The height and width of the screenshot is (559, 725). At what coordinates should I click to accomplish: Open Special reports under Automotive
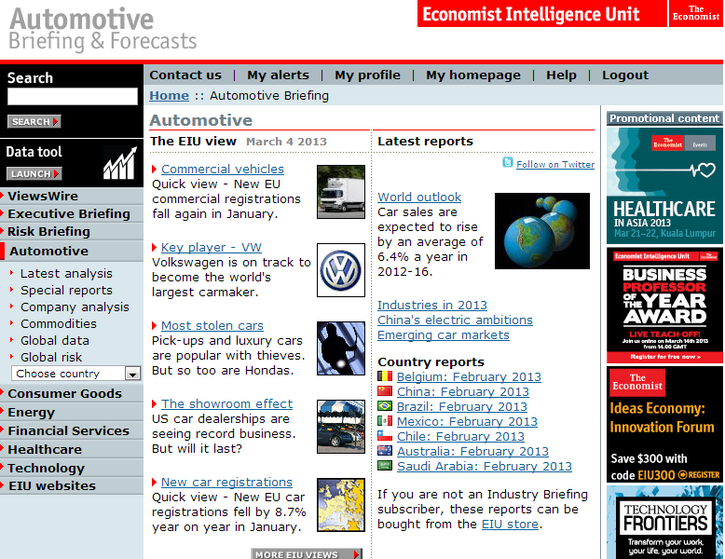(x=66, y=290)
